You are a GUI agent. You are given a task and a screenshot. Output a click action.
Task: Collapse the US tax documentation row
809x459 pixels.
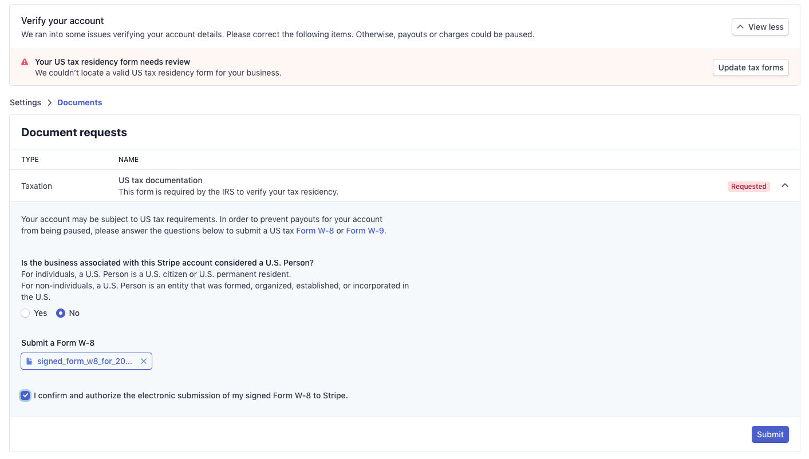pos(785,185)
